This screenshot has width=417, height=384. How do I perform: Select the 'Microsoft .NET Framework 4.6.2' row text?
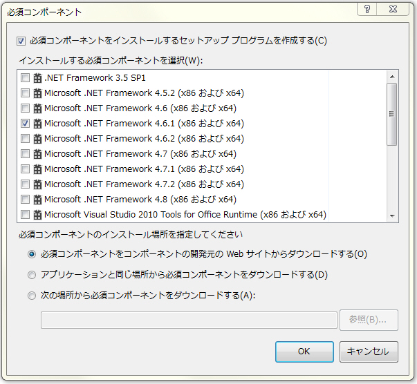[144, 139]
